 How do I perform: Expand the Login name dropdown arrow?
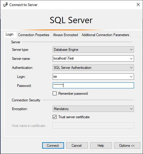point(131,77)
